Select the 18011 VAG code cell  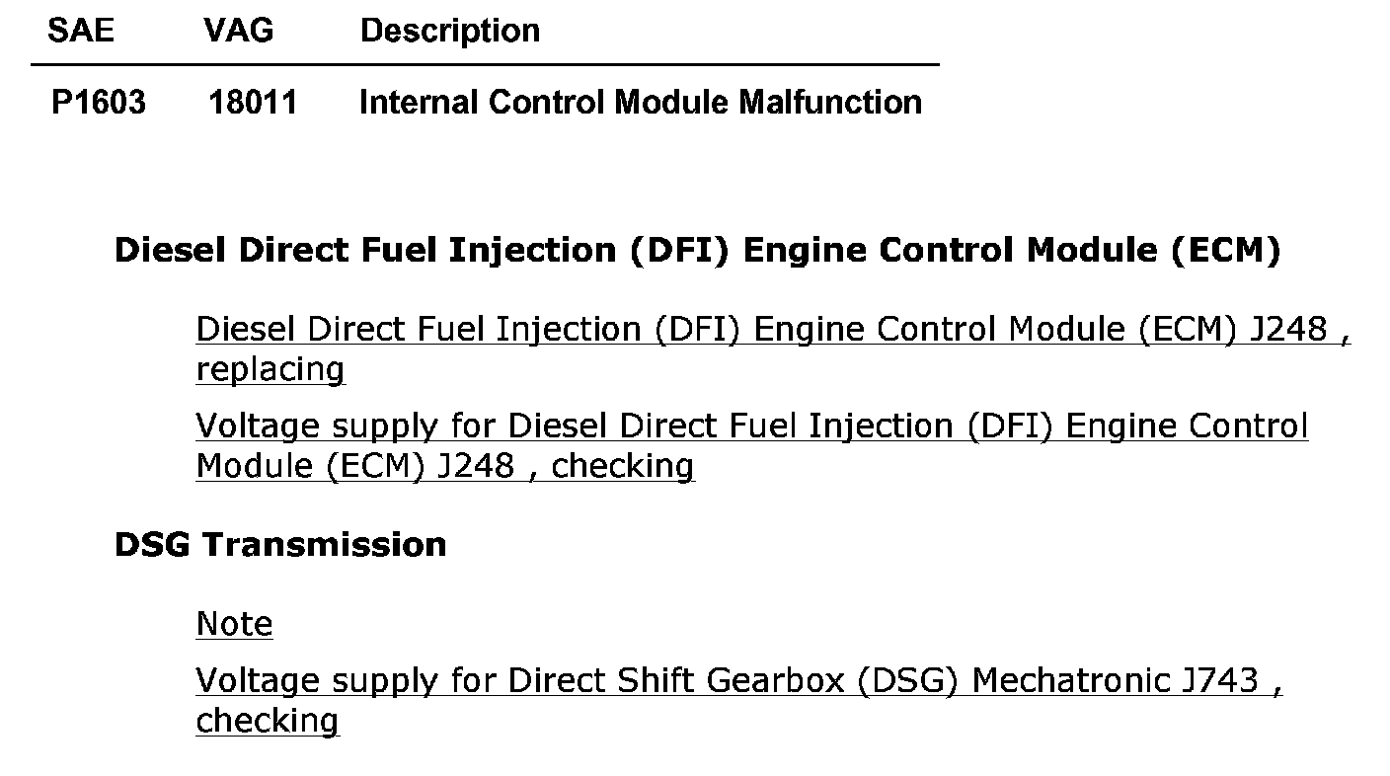click(253, 102)
